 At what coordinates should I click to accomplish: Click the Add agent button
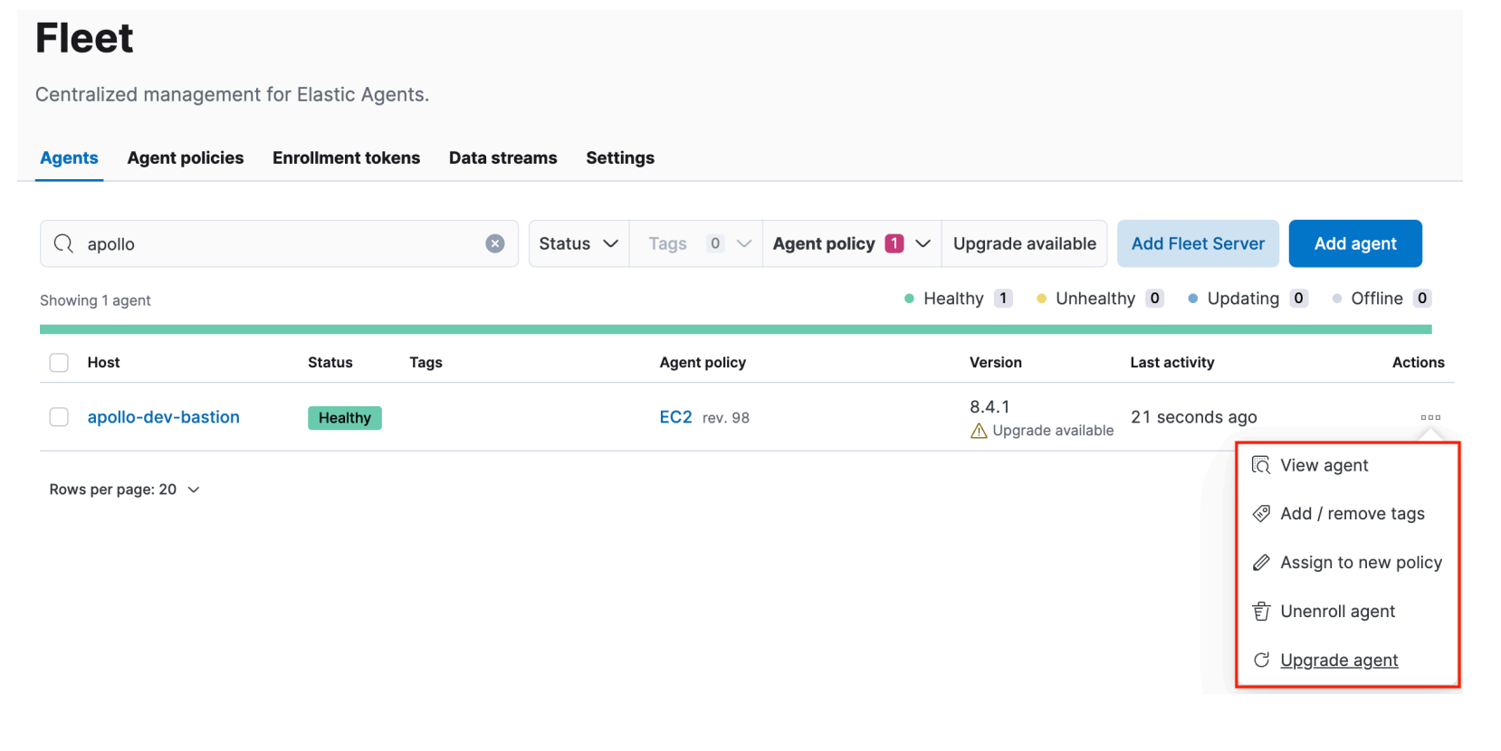[1355, 243]
